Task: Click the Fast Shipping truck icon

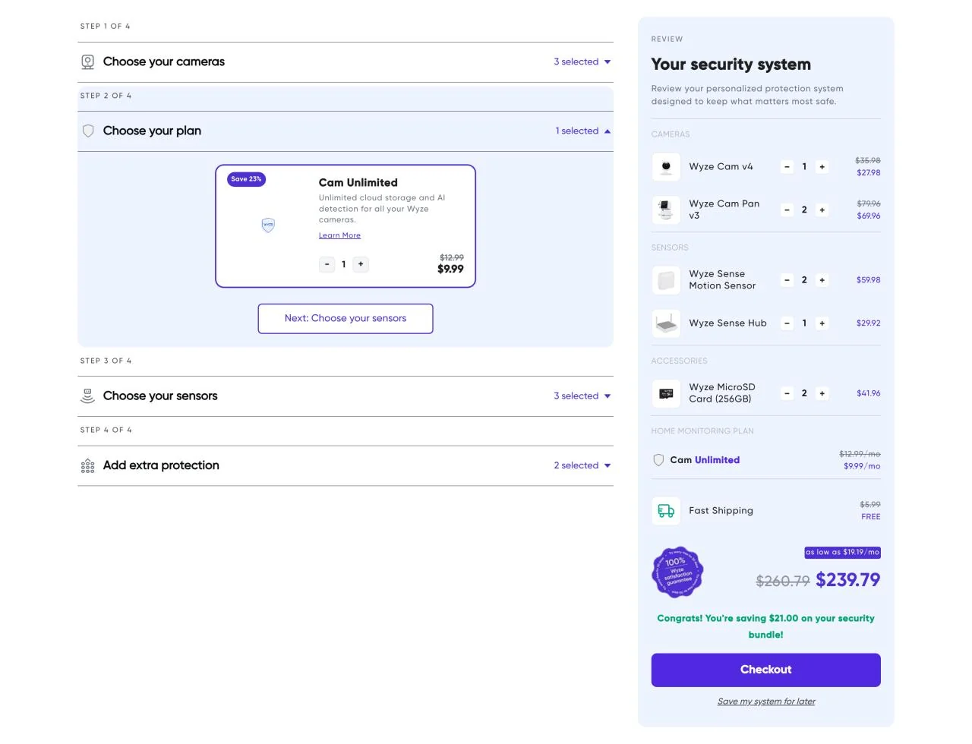Action: (666, 511)
